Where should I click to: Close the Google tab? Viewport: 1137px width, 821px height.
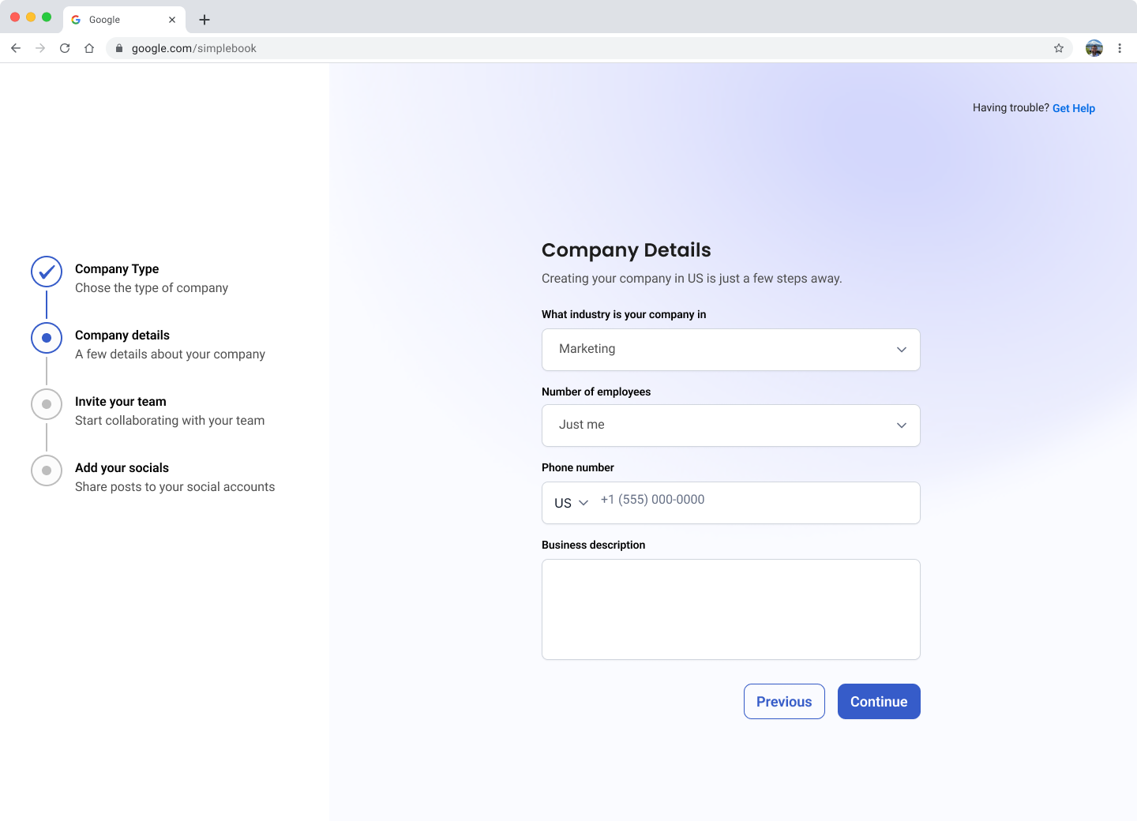pos(172,20)
